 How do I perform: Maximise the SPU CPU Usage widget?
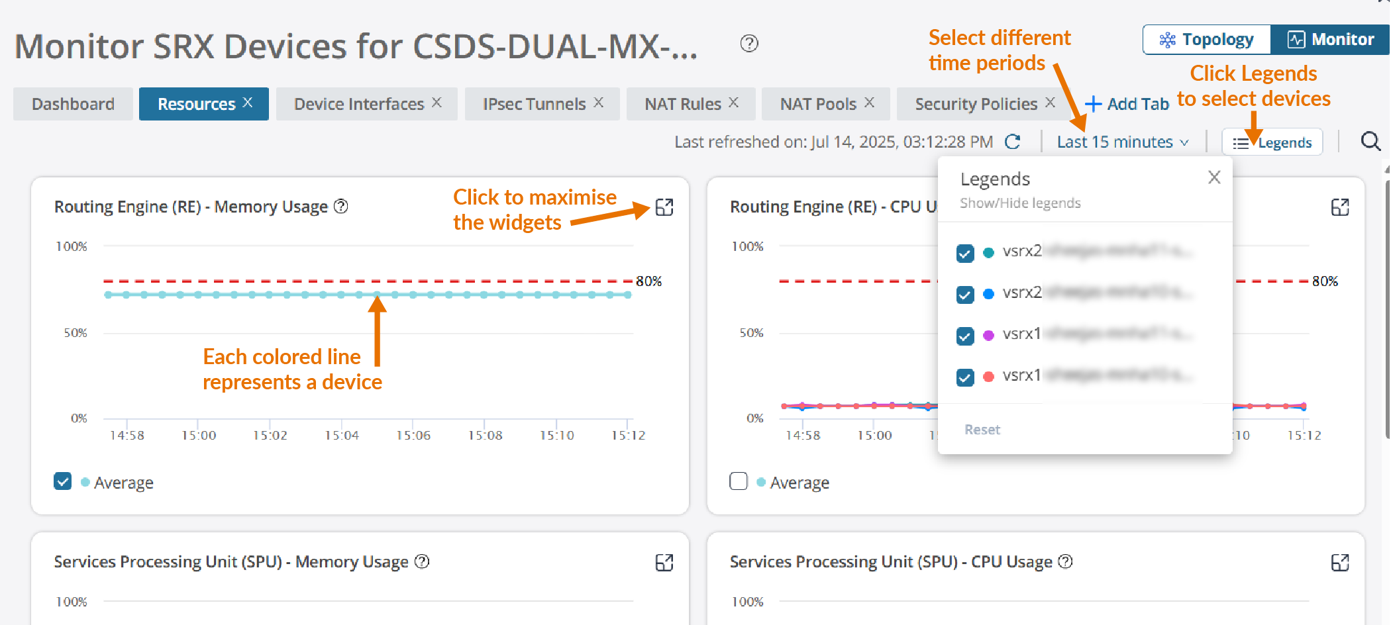[x=1339, y=563]
